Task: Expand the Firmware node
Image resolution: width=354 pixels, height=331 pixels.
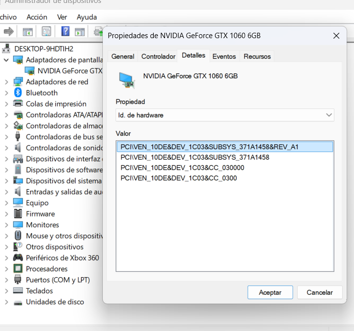Action: click(6, 214)
